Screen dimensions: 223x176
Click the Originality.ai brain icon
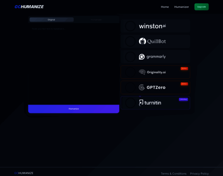point(142,72)
